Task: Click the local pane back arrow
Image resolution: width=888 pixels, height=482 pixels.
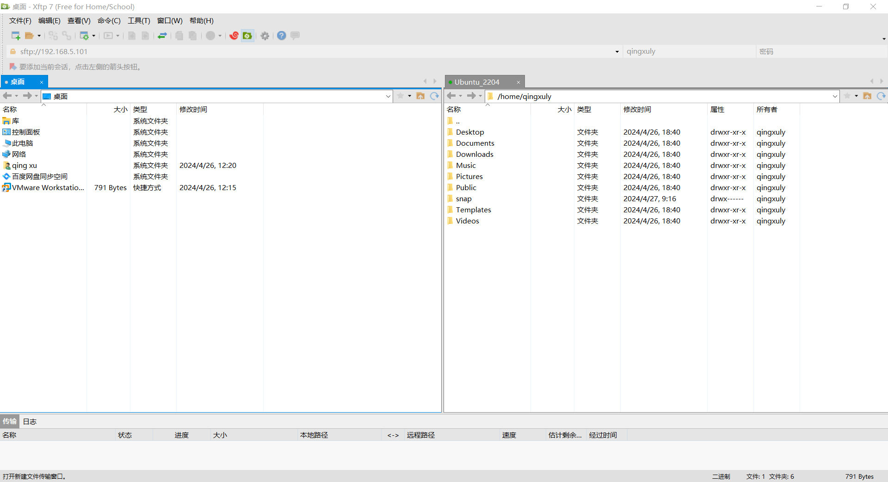Action: click(x=7, y=96)
